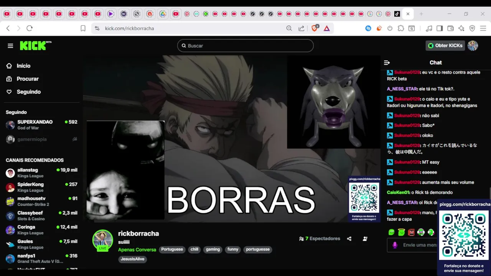This screenshot has height=276, width=491.
Task: Click browser forward arrow
Action: (18, 28)
